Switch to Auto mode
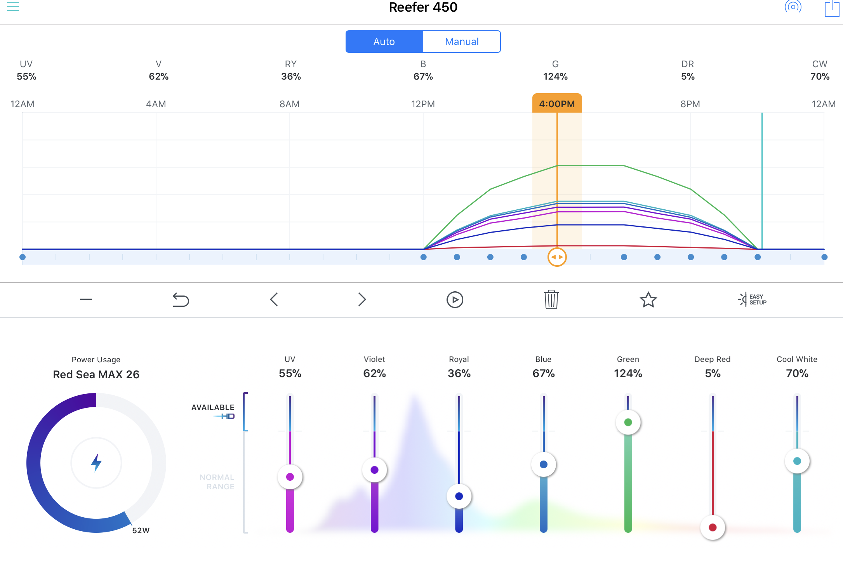The width and height of the screenshot is (843, 572). point(384,42)
